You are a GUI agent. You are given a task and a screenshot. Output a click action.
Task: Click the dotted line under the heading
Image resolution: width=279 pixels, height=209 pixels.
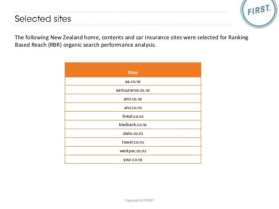(122, 25)
